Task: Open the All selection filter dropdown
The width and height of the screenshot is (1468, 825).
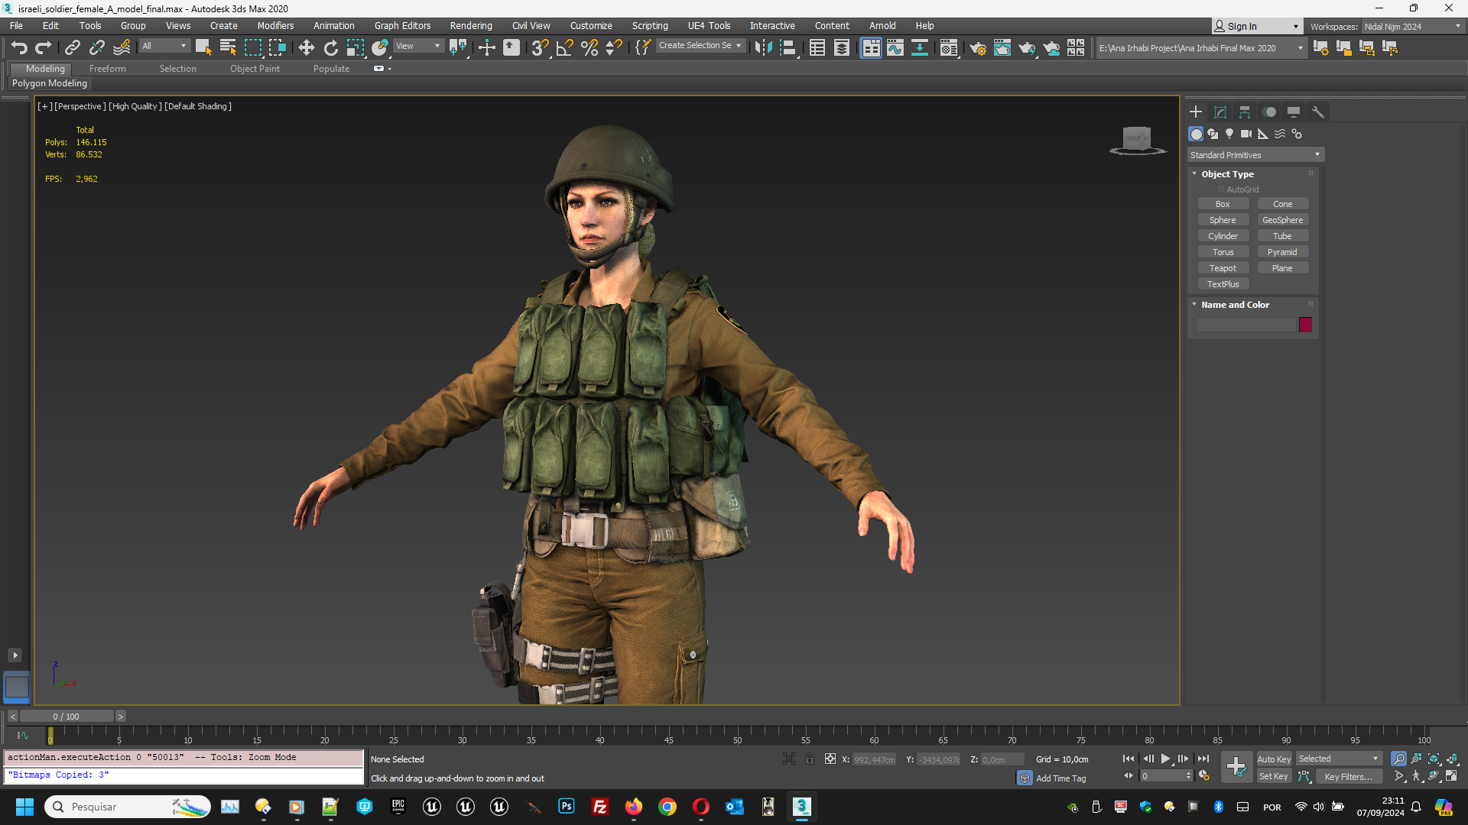Action: click(164, 46)
